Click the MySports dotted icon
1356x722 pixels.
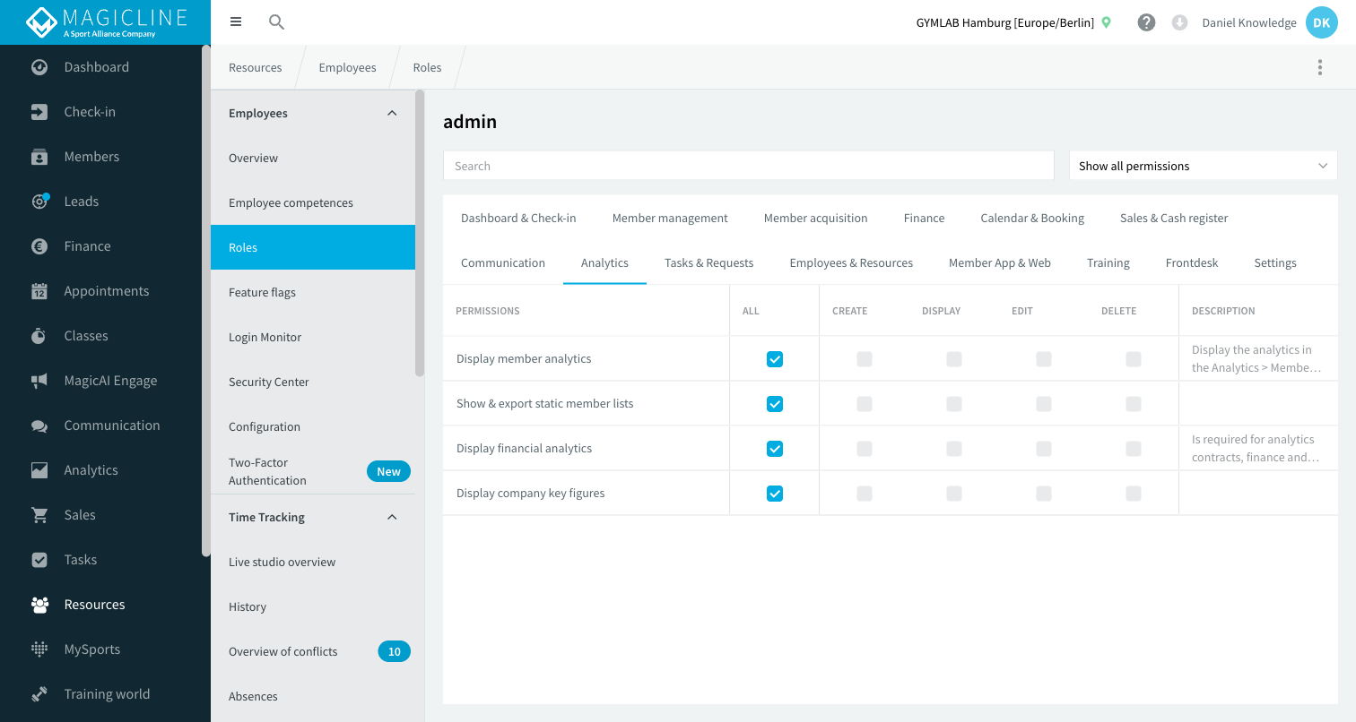(x=39, y=649)
